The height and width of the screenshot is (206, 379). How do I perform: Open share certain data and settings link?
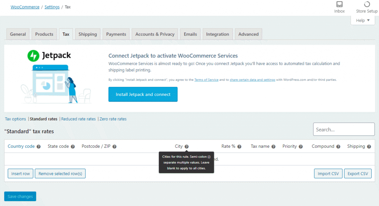tap(252, 80)
